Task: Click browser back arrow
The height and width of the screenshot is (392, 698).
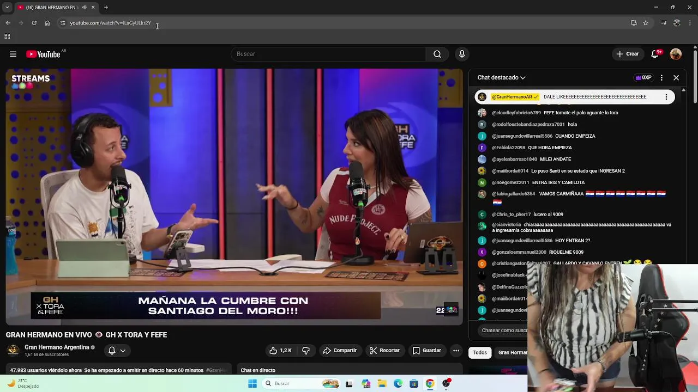Action: tap(8, 23)
